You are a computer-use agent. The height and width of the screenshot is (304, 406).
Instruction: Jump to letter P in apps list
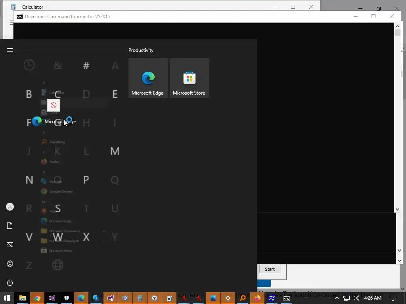[86, 180]
